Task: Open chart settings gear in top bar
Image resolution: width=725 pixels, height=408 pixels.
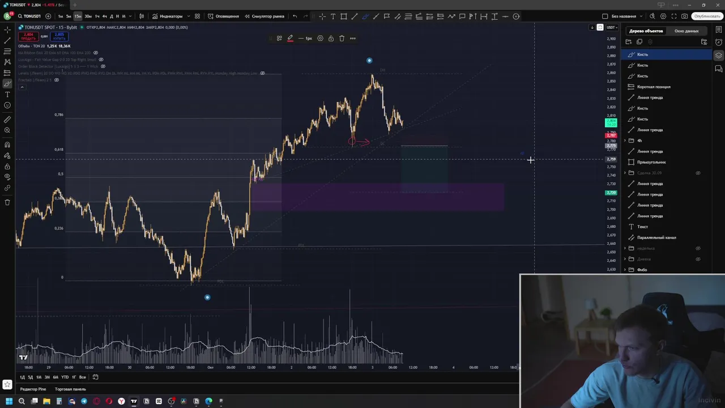Action: (663, 16)
